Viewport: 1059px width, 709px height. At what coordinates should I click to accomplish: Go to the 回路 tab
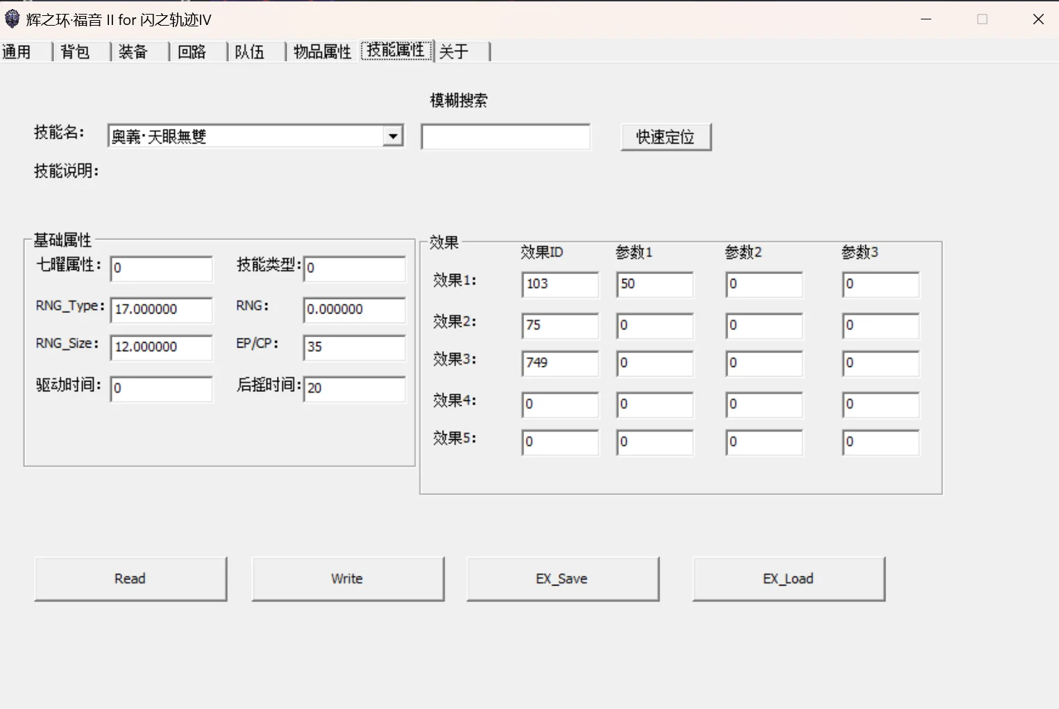point(192,52)
